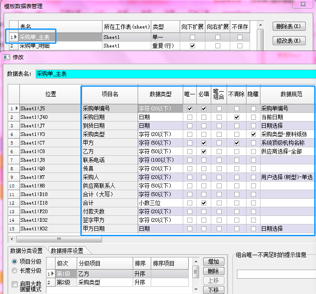Select 第1级 row with 乙方
Image resolution: width=316 pixels, height=294 pixels.
117,274
